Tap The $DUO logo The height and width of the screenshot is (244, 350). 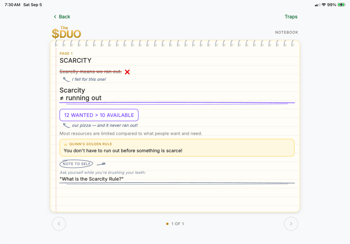(66, 32)
